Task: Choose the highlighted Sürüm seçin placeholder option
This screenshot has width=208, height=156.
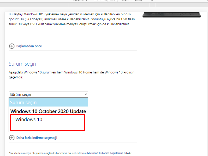Action: 49,102
